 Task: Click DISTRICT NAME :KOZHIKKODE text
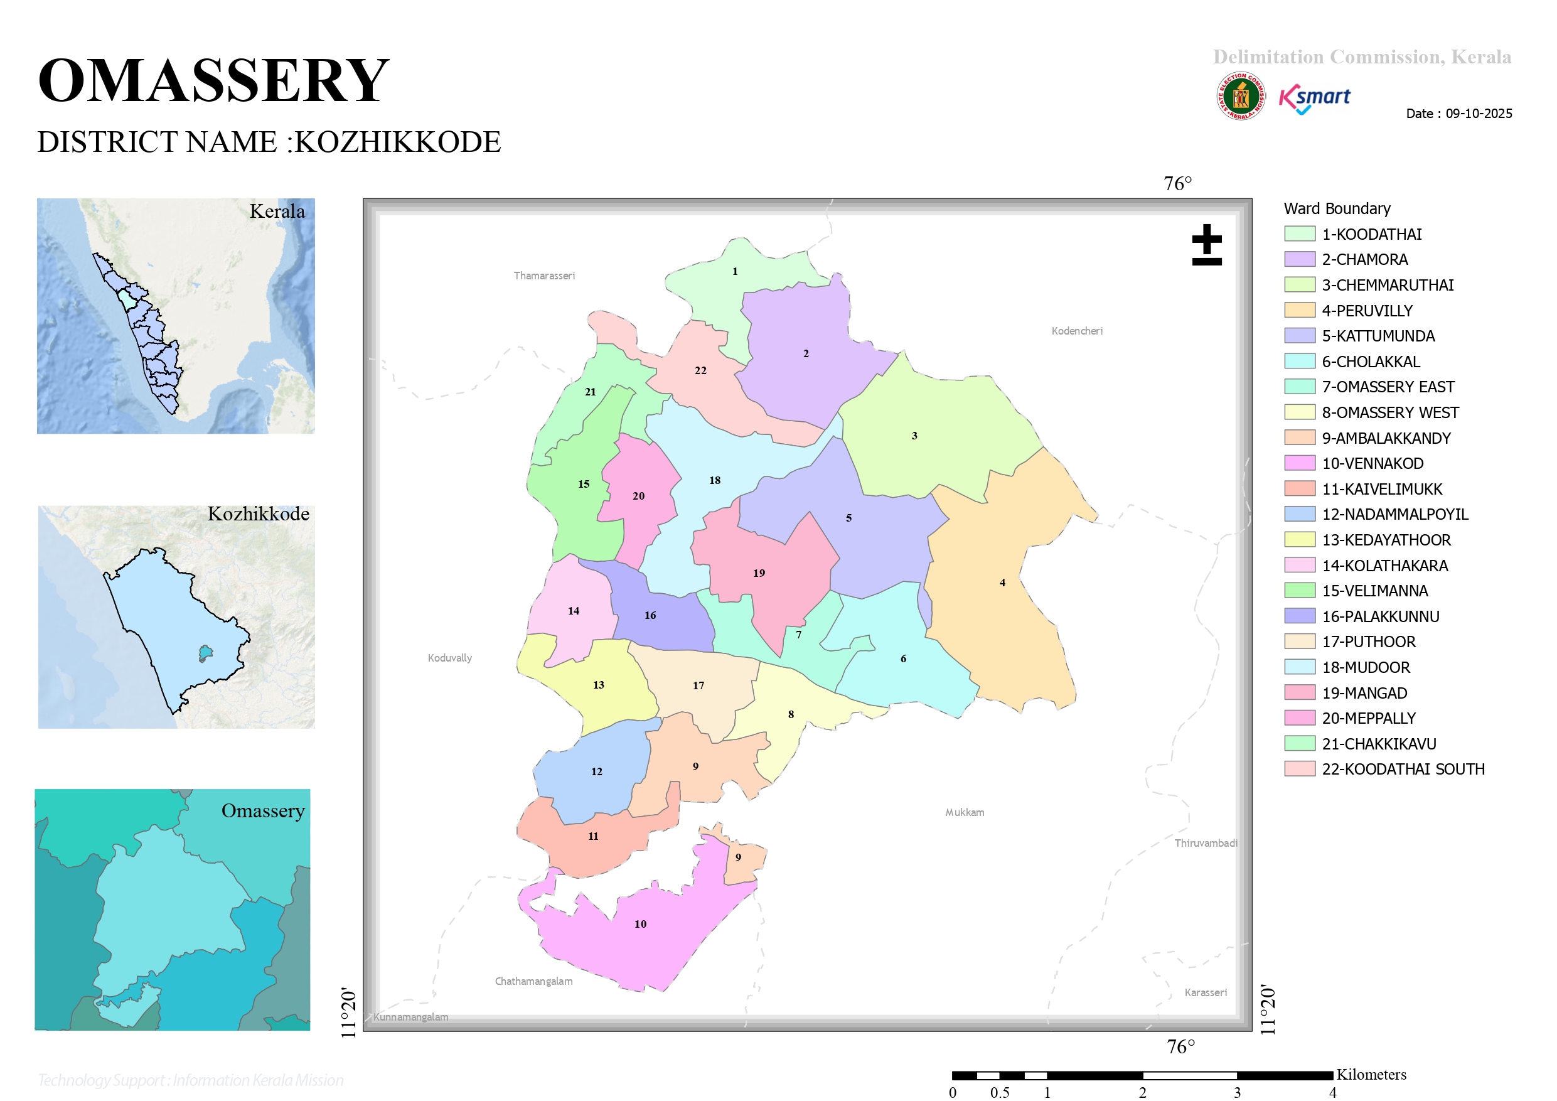coord(269,142)
